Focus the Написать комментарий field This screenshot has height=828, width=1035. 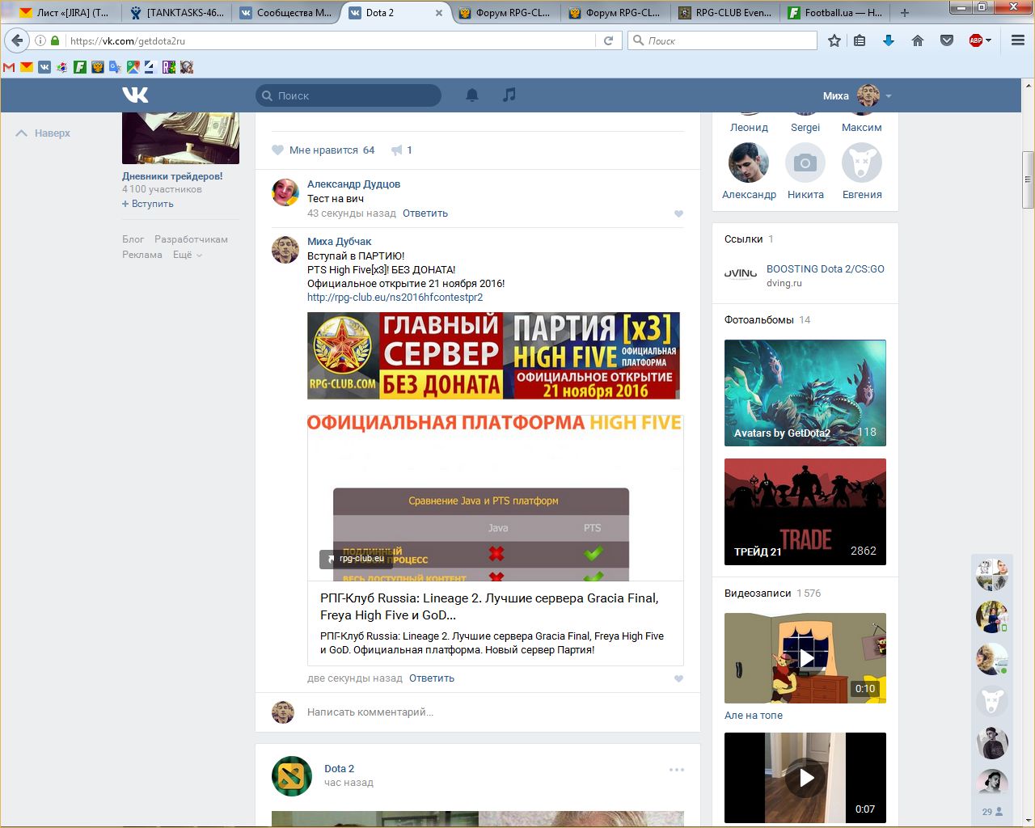[x=370, y=712]
